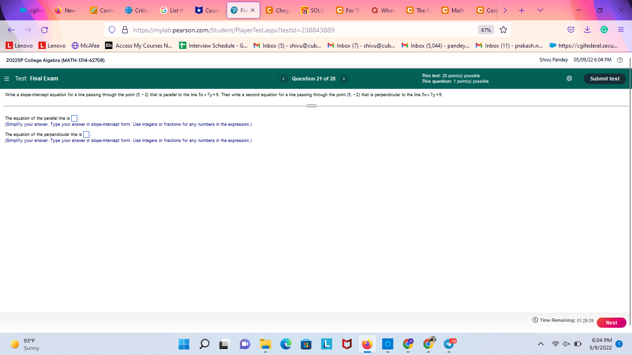Click the notification count badge

tap(619, 344)
